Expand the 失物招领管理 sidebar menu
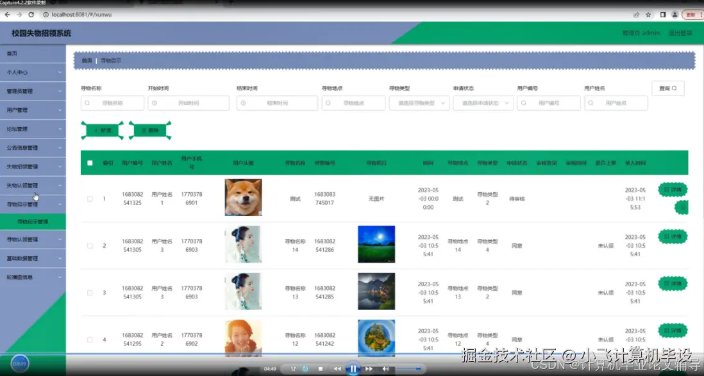Screen dimensions: 704x376 [33, 167]
